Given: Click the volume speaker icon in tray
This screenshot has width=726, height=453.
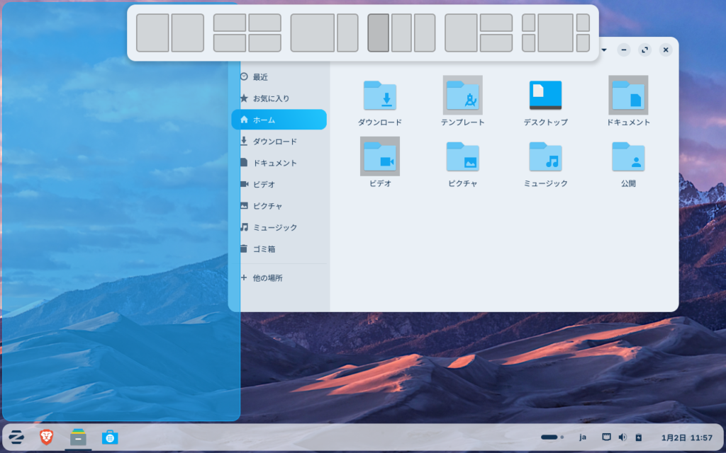Looking at the screenshot, I should pyautogui.click(x=622, y=437).
